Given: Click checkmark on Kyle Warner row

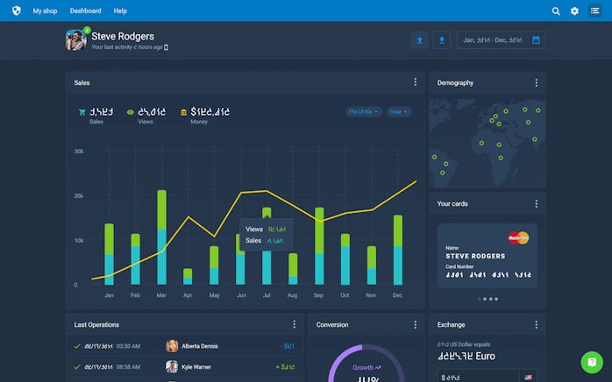Looking at the screenshot, I should click(77, 367).
